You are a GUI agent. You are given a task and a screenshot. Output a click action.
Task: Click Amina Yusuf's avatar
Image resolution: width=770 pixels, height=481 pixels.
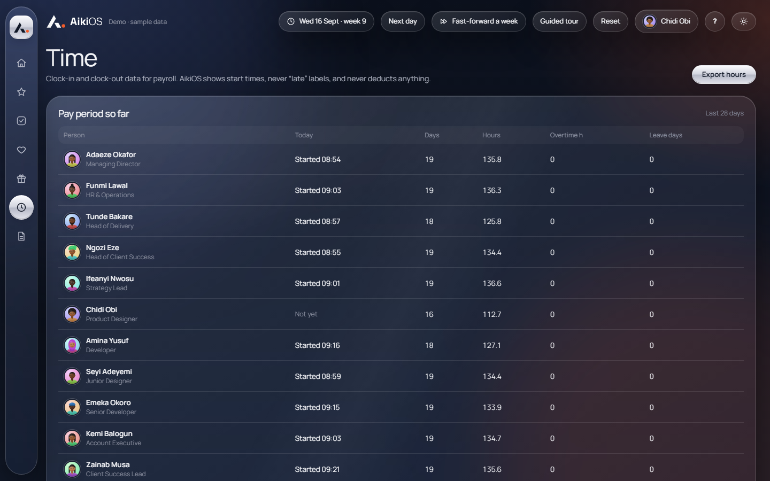[x=72, y=345]
